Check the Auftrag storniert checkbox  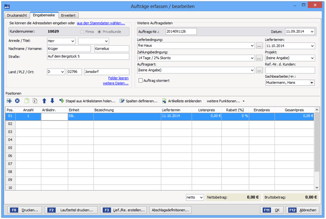[141, 80]
